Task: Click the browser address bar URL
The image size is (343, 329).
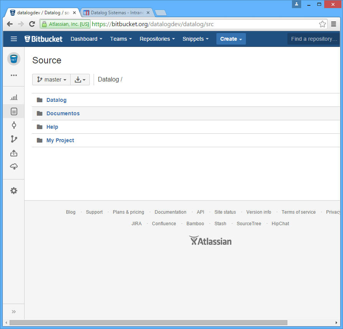Action: point(153,24)
